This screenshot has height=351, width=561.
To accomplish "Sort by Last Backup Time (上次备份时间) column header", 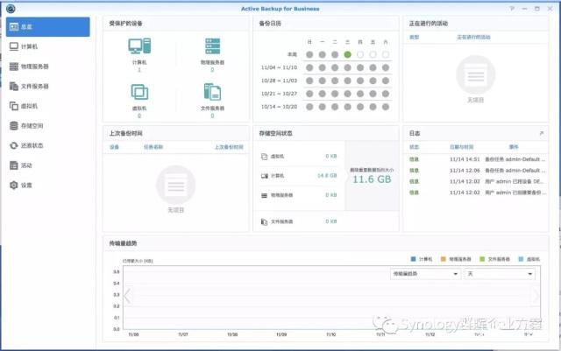I will point(229,147).
